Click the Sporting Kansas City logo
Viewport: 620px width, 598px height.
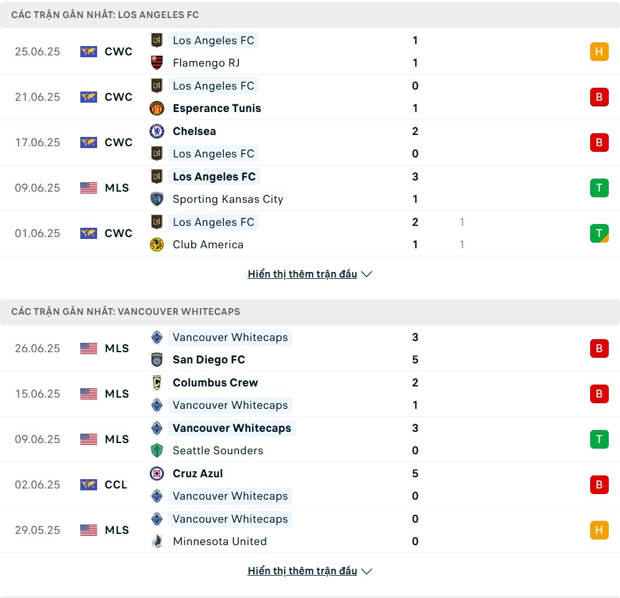click(157, 199)
